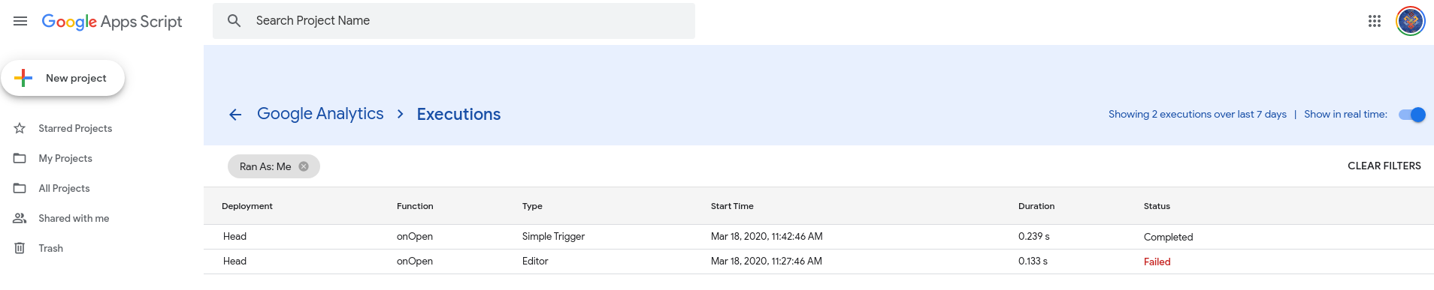Open the Google Analytics breadcrumb link
This screenshot has width=1434, height=290.
[320, 114]
